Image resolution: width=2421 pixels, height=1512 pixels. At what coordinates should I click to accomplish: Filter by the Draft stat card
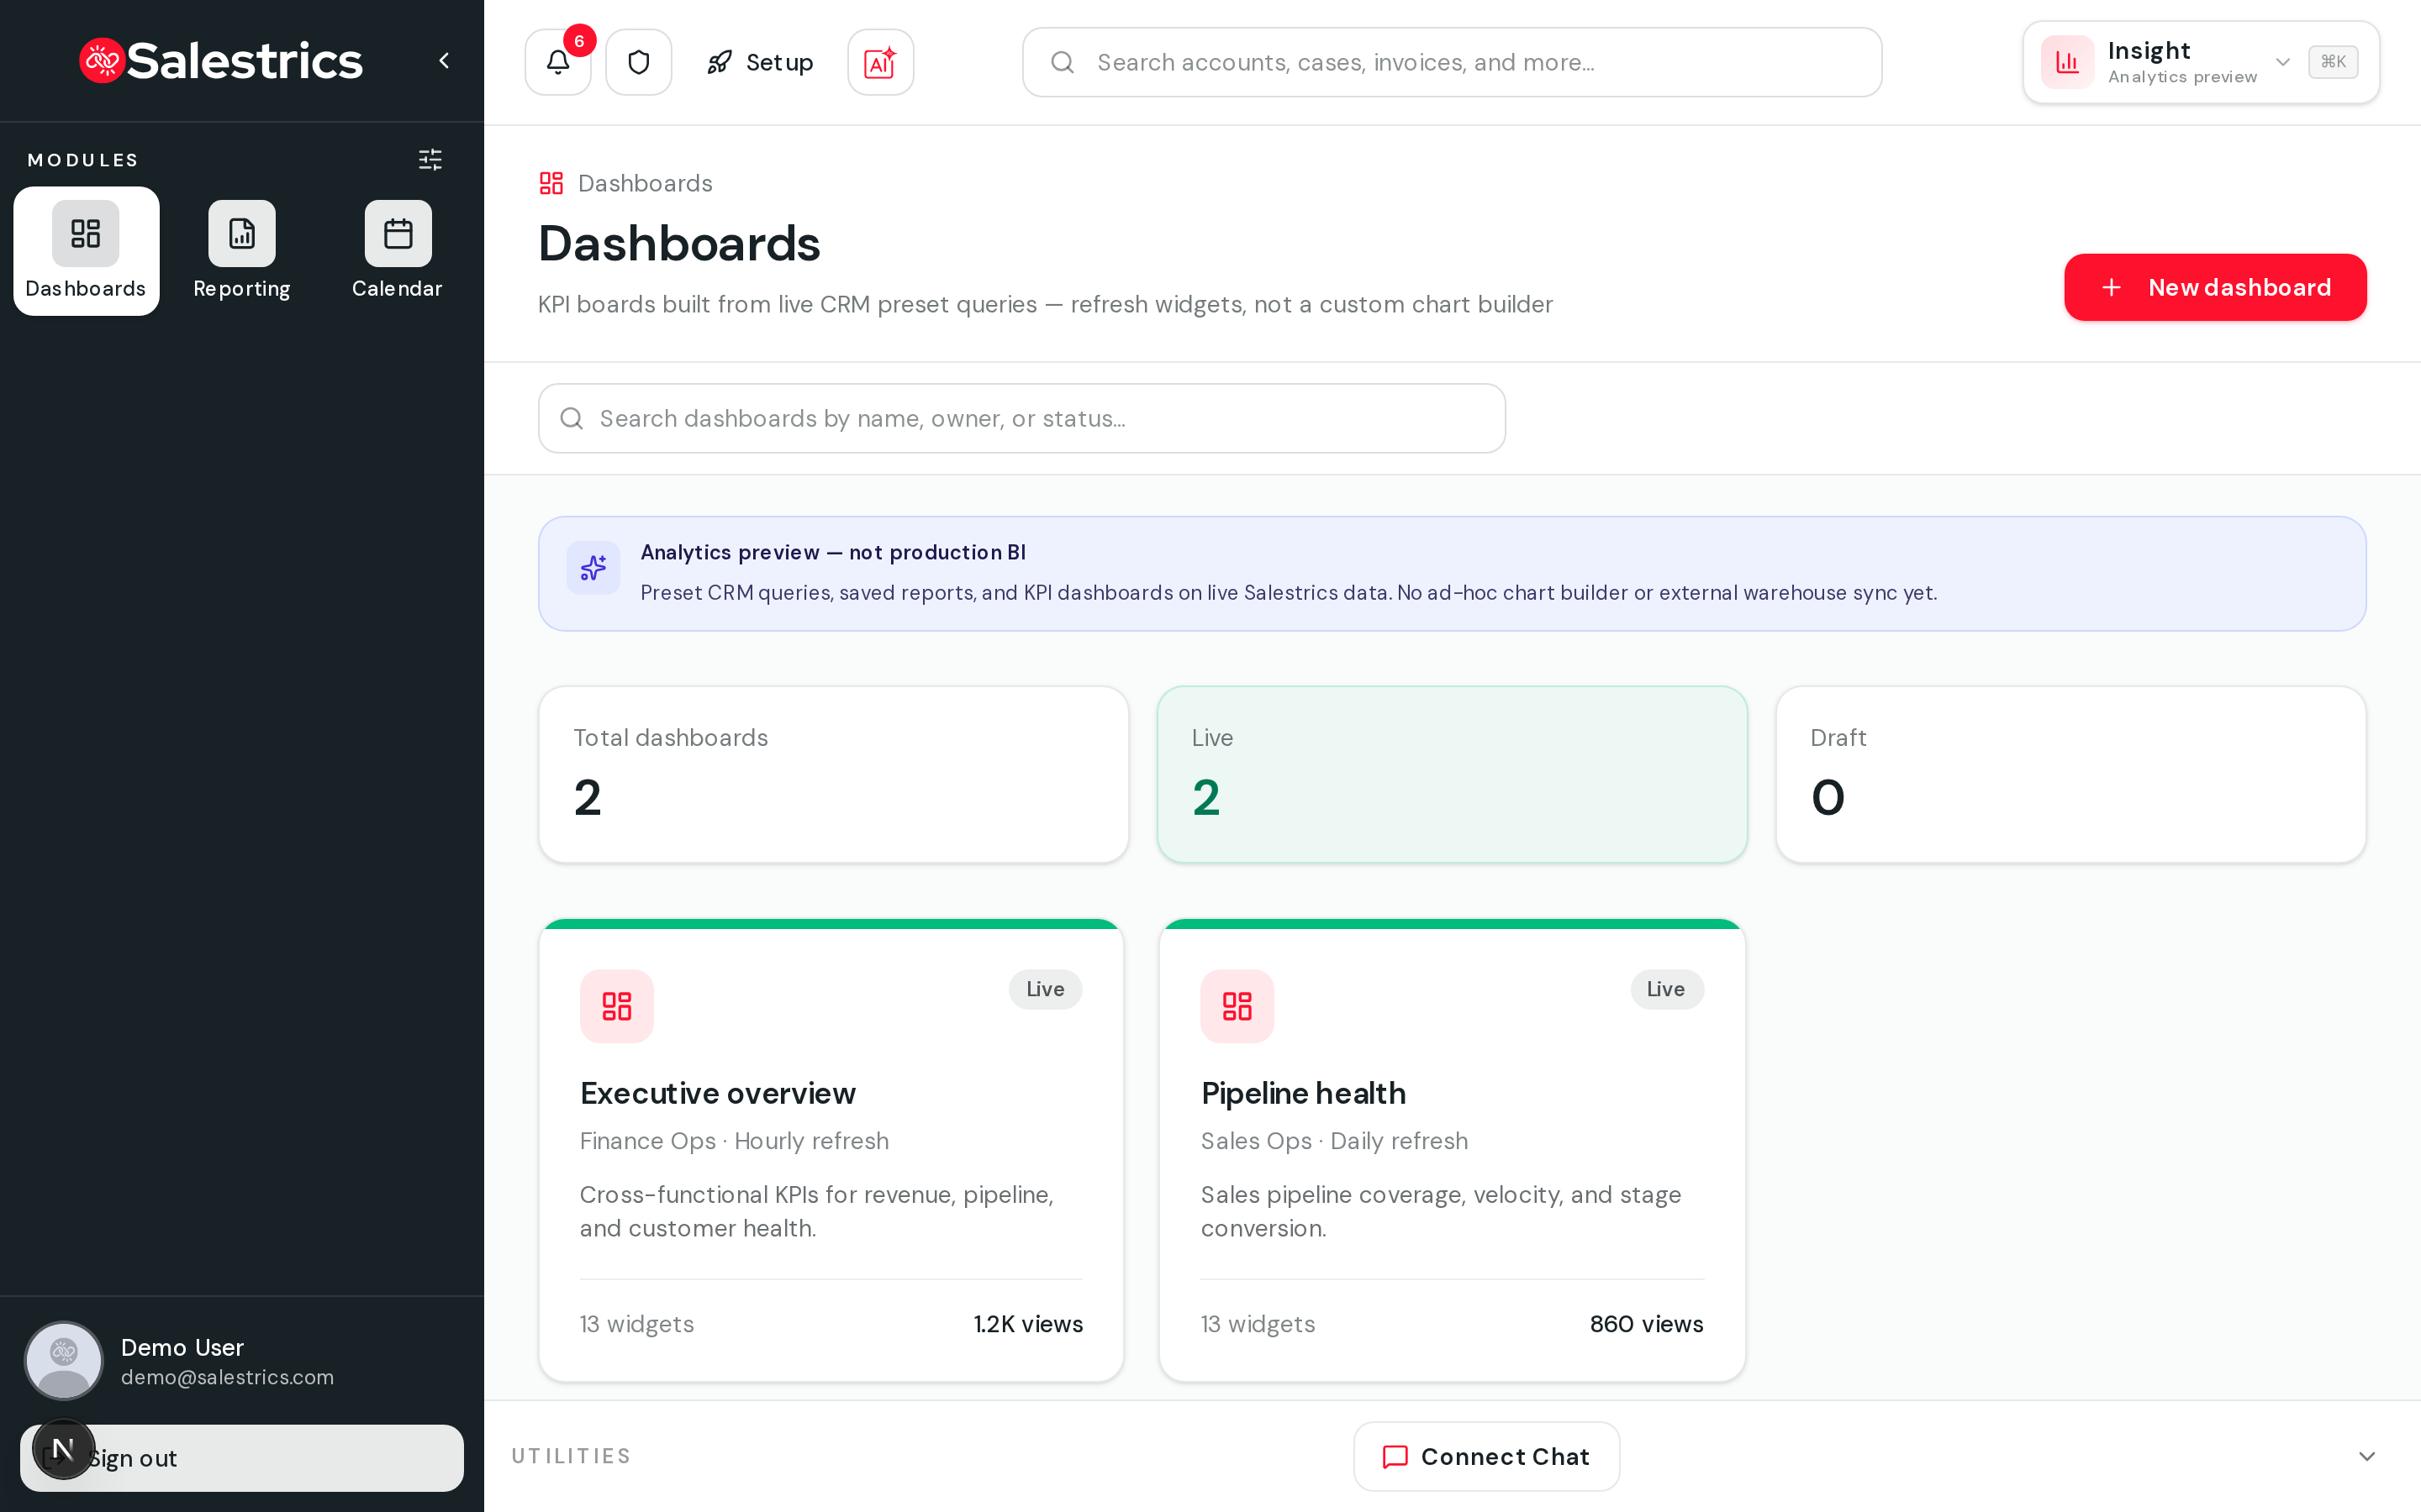[x=2070, y=774]
